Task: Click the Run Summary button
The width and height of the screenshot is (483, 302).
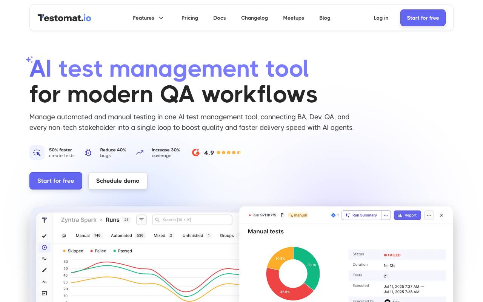Action: (361, 215)
